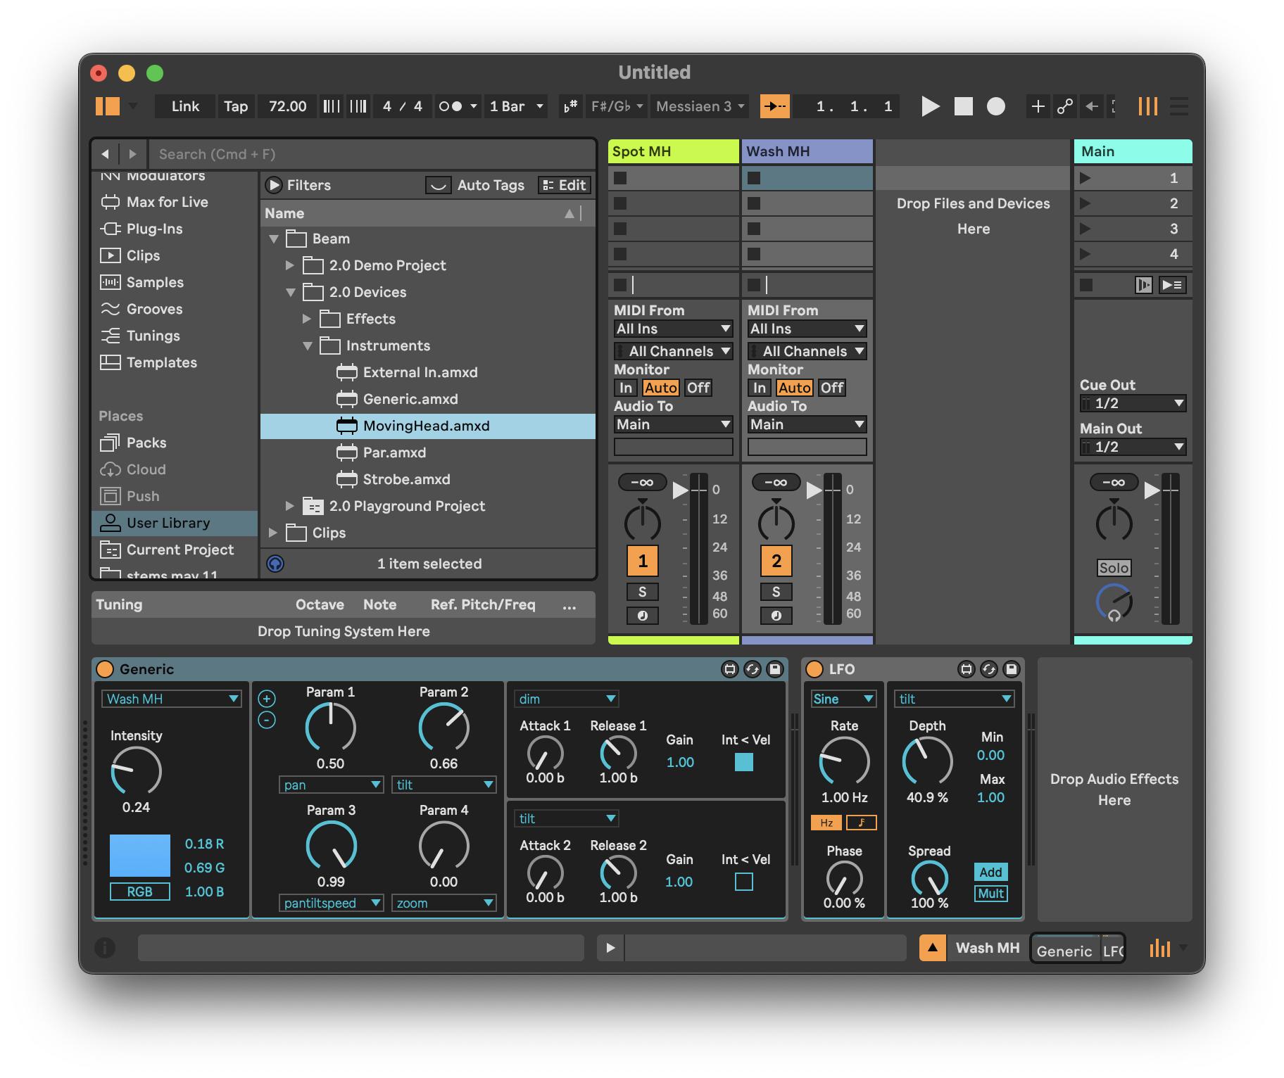Viewport: 1284px width, 1078px height.
Task: Switch to Arrangement view lines icon
Action: (1179, 106)
